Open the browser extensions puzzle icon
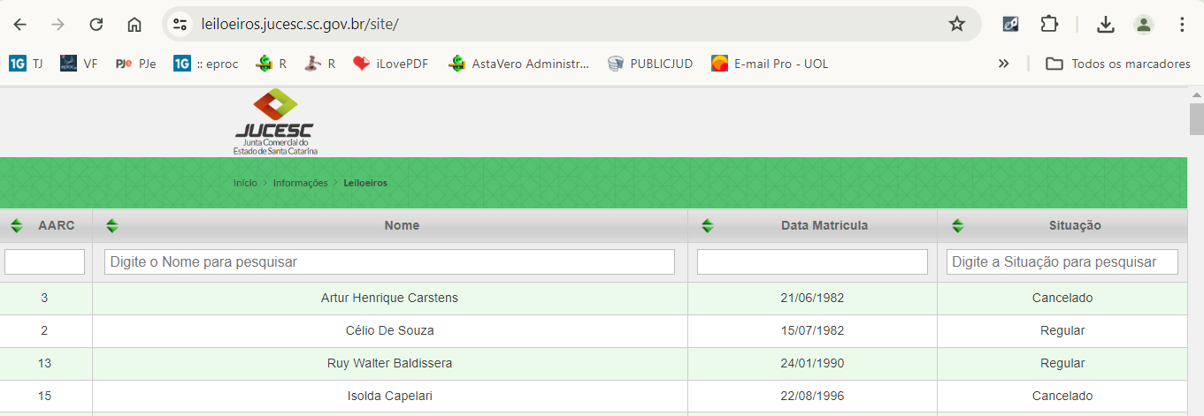Screen dimensions: 1204x416 1049,25
